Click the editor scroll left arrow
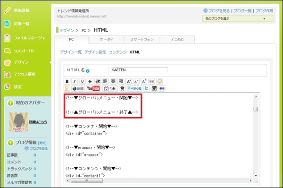This screenshot has height=188, width=283. coord(68,180)
